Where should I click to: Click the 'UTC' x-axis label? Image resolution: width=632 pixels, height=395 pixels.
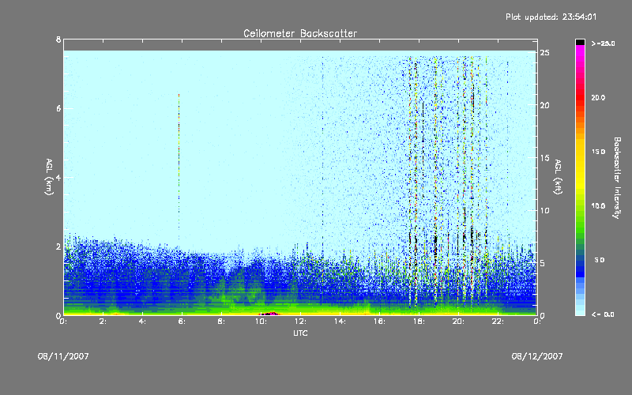pyautogui.click(x=300, y=333)
